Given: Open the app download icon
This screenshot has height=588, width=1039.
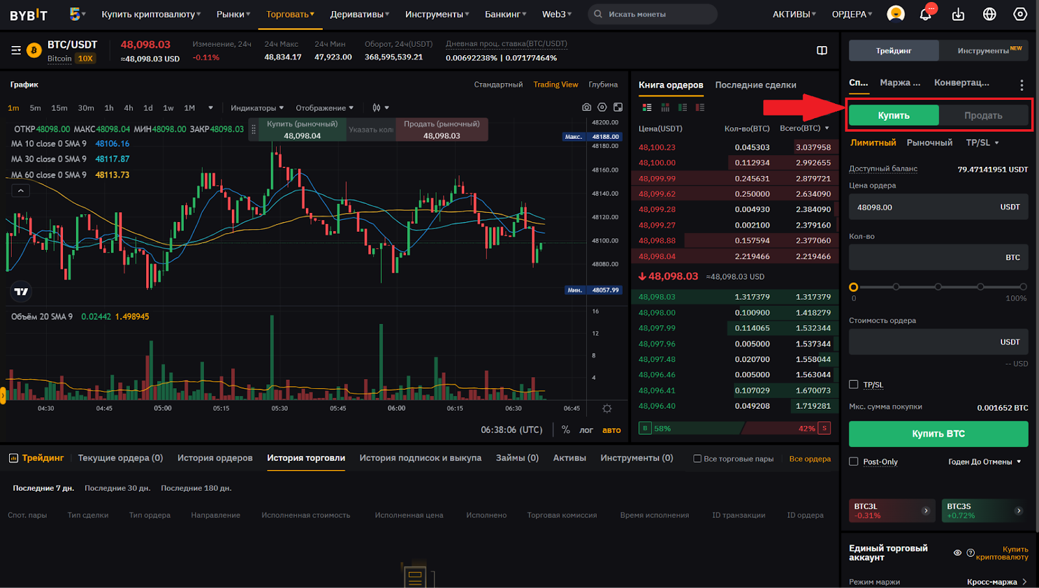Looking at the screenshot, I should coord(958,14).
